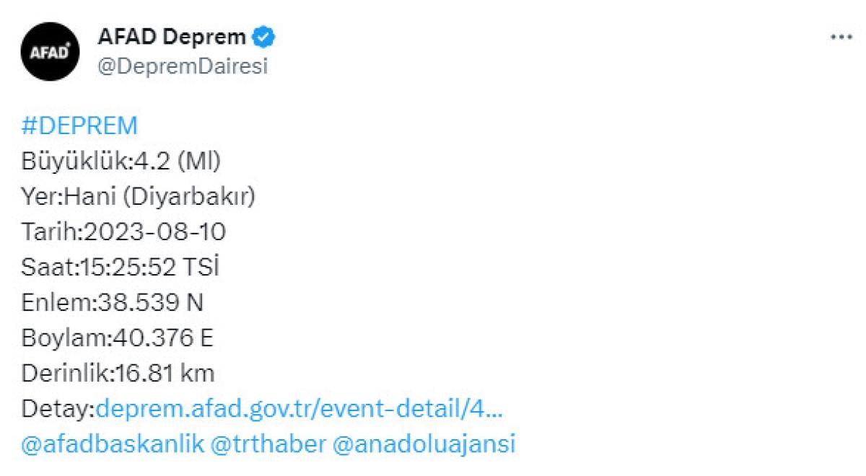
Task: Open the @DepremDairesi handle
Action: pos(182,66)
